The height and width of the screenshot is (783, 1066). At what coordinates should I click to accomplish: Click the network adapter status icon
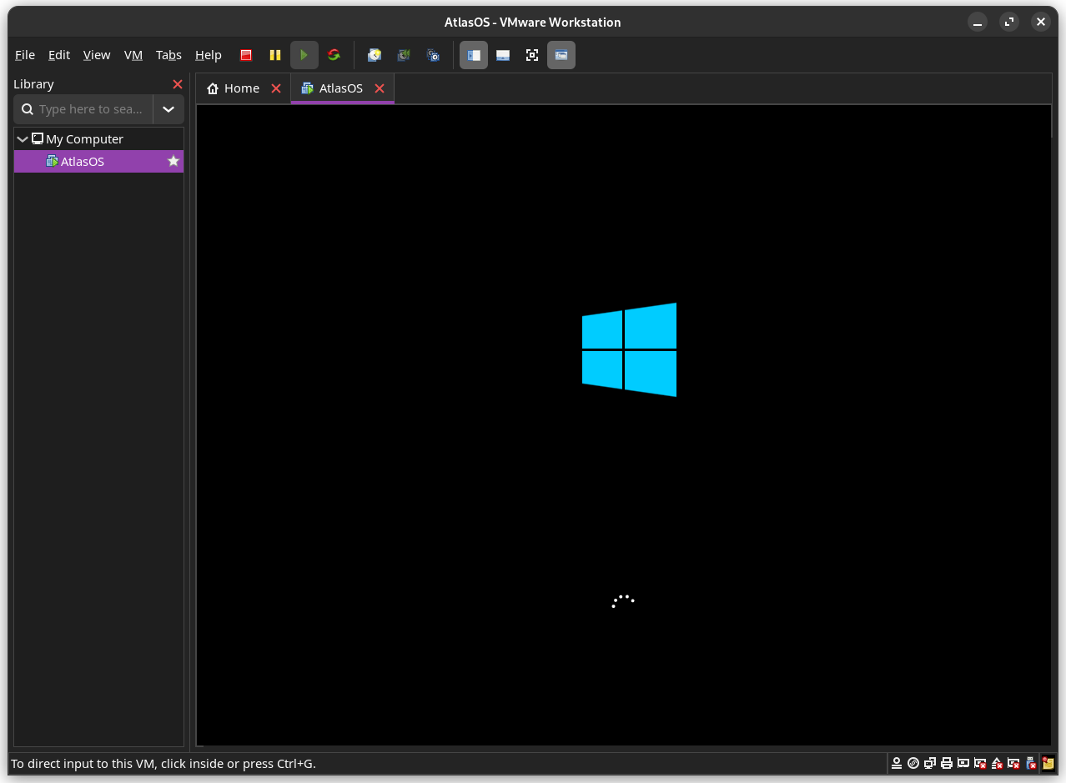(930, 763)
